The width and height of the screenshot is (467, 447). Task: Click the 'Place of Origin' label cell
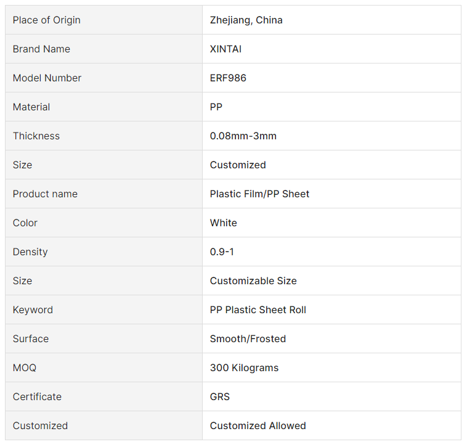pyautogui.click(x=47, y=20)
